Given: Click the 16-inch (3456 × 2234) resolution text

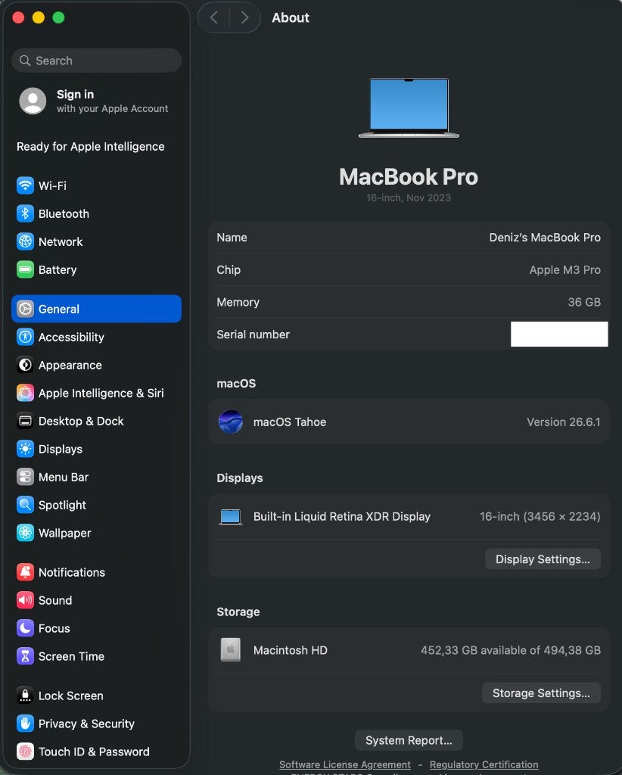Looking at the screenshot, I should point(540,517).
